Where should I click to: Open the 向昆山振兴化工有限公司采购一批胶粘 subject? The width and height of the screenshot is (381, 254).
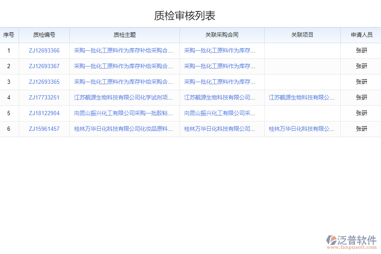[x=123, y=113]
